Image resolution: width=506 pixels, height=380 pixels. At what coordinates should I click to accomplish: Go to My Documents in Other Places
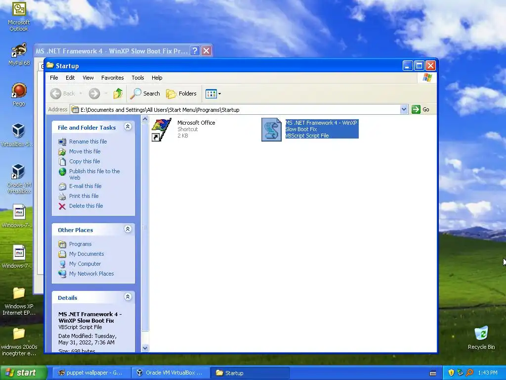81,254
